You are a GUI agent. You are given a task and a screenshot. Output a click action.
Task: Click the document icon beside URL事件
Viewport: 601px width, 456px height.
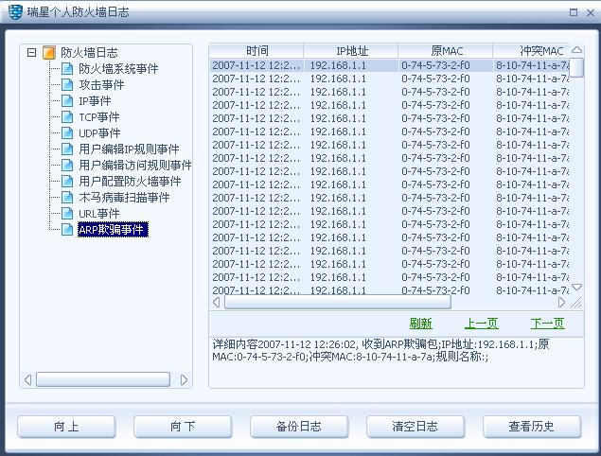click(67, 214)
